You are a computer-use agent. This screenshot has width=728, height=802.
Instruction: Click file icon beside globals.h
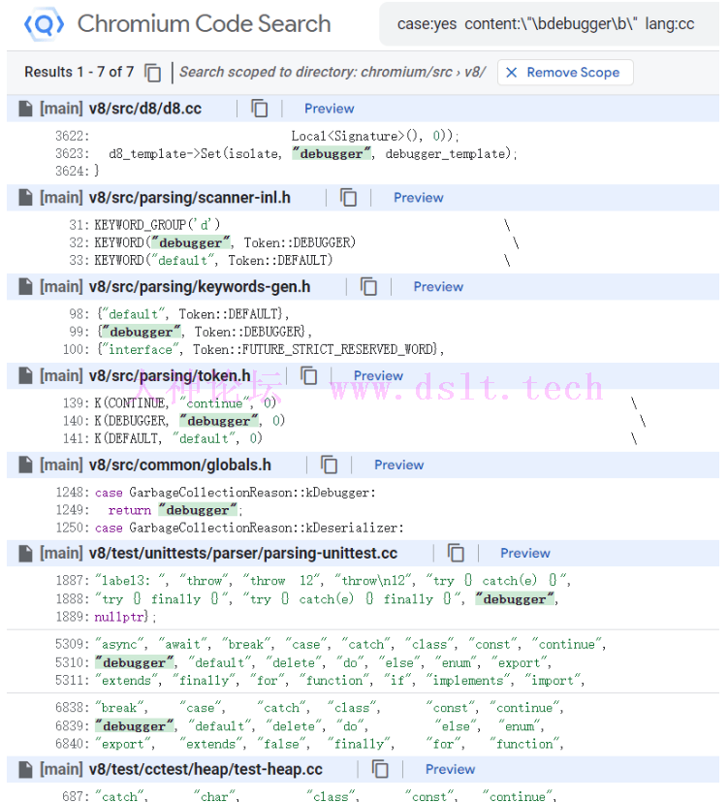[25, 465]
